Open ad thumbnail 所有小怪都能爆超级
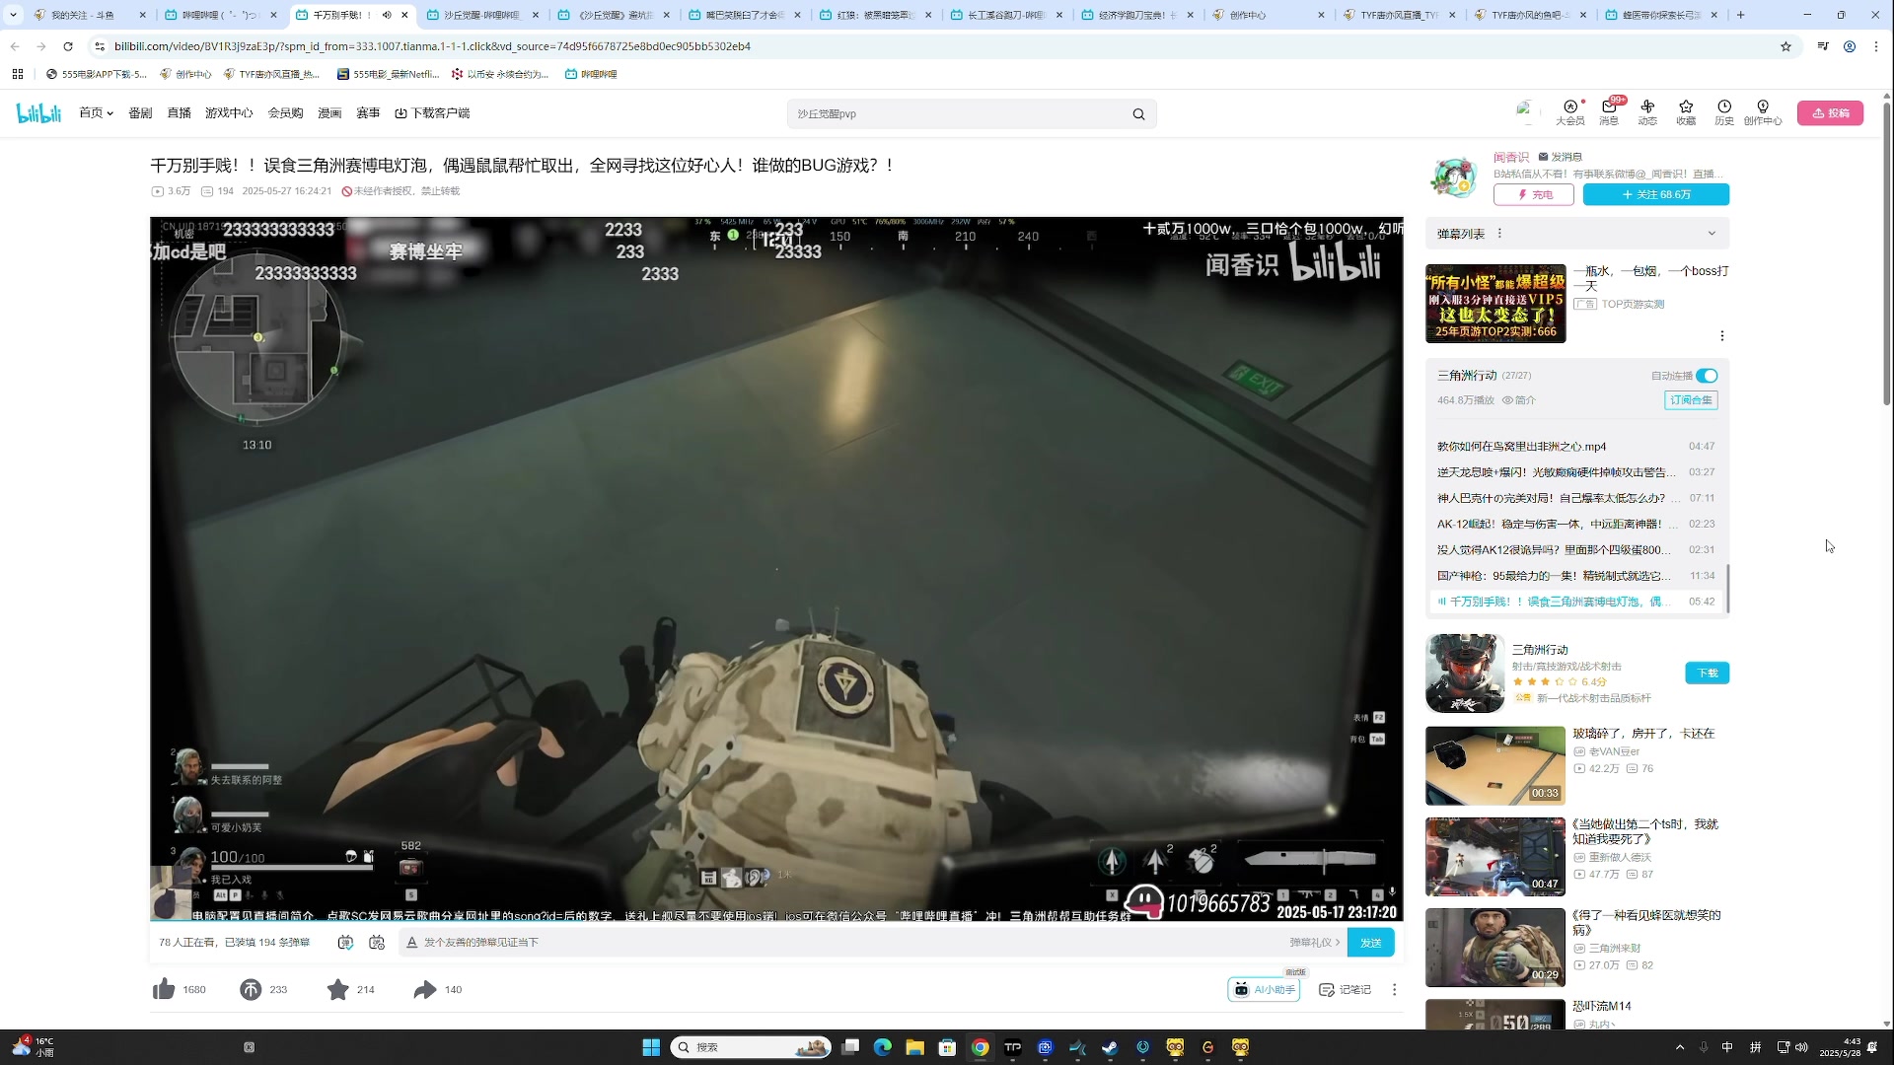This screenshot has width=1894, height=1065. click(1495, 304)
